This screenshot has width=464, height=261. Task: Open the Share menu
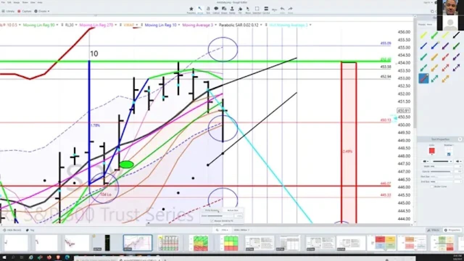tap(25, 2)
